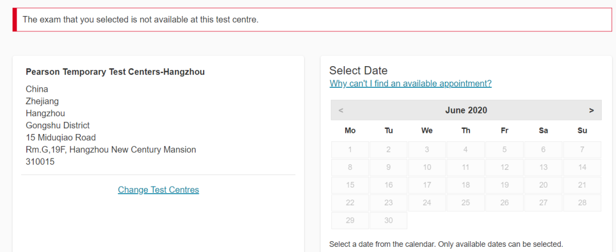The width and height of the screenshot is (616, 252).
Task: Select June 9 date cell
Action: pos(388,168)
